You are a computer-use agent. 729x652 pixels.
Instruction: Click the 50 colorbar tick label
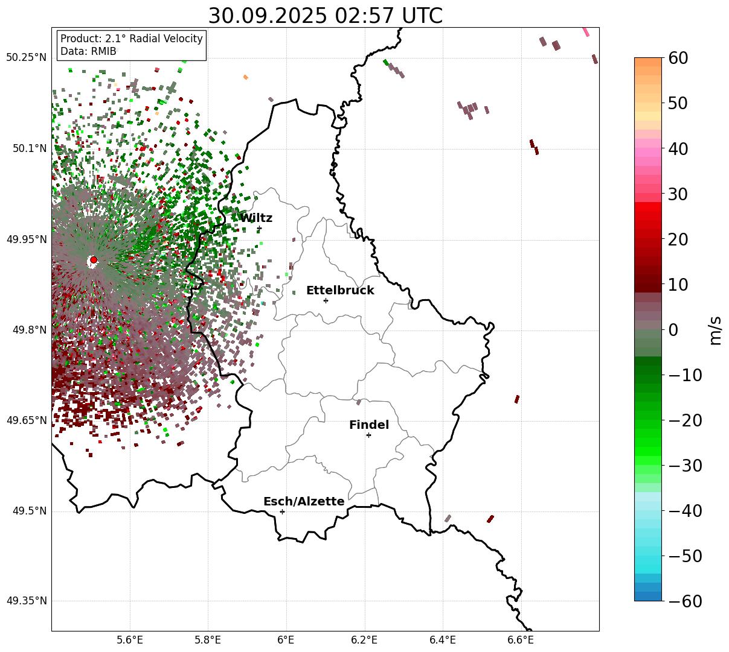(x=678, y=103)
